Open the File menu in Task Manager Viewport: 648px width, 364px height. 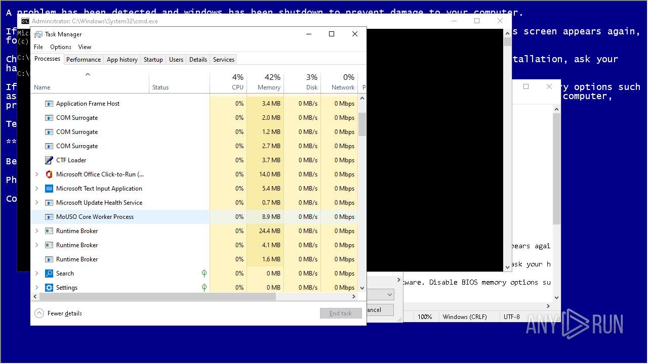[x=38, y=47]
